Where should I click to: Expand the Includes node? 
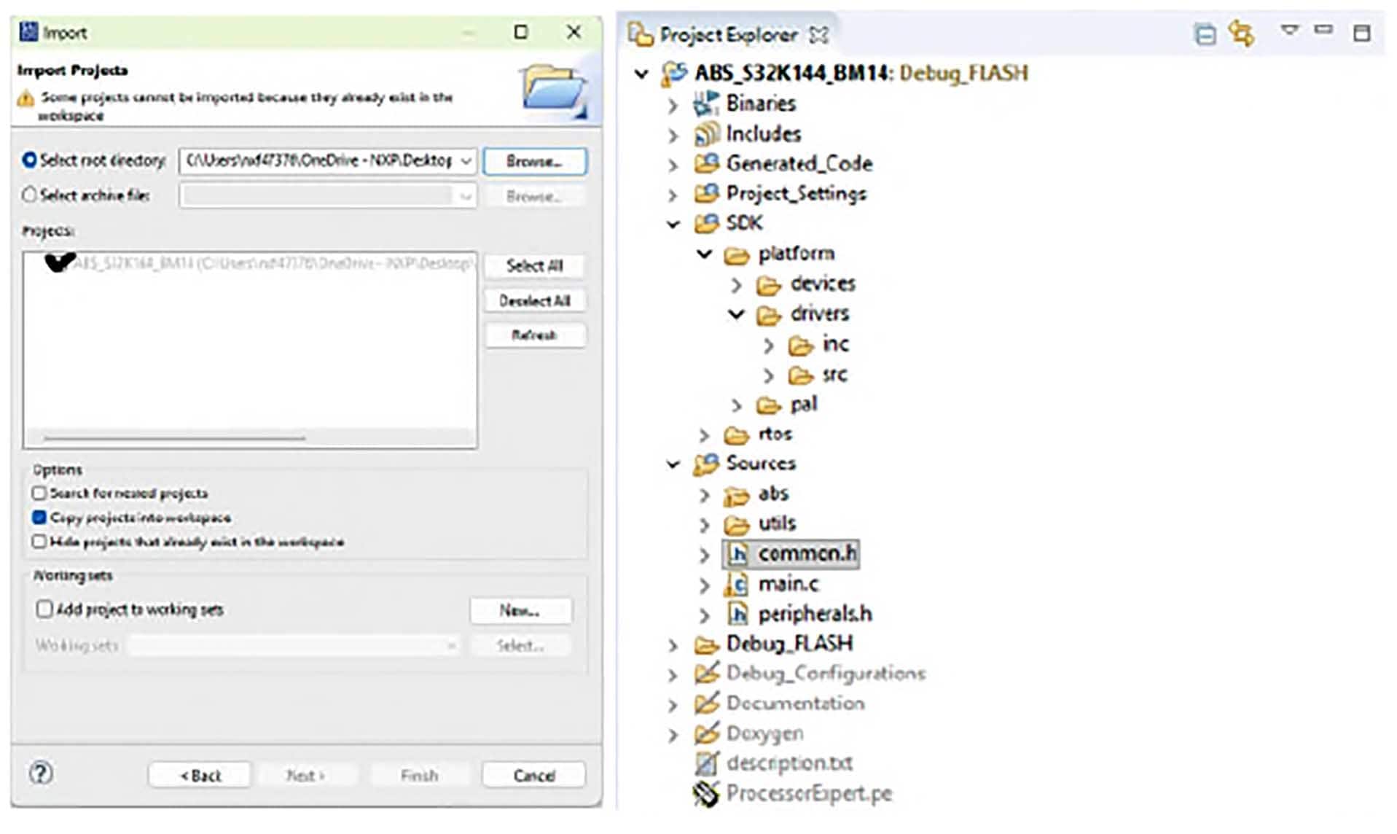coord(673,136)
